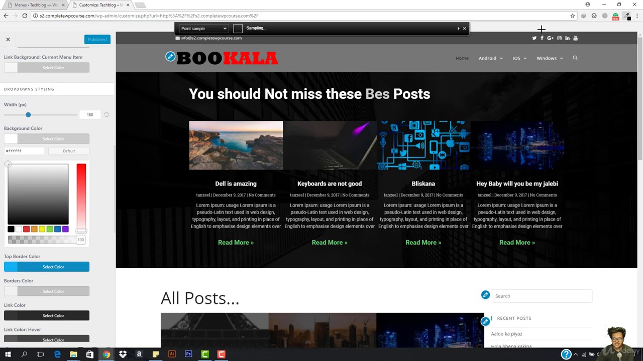This screenshot has width=643, height=361.
Task: Pick the orange palette swatch
Action: (x=34, y=229)
